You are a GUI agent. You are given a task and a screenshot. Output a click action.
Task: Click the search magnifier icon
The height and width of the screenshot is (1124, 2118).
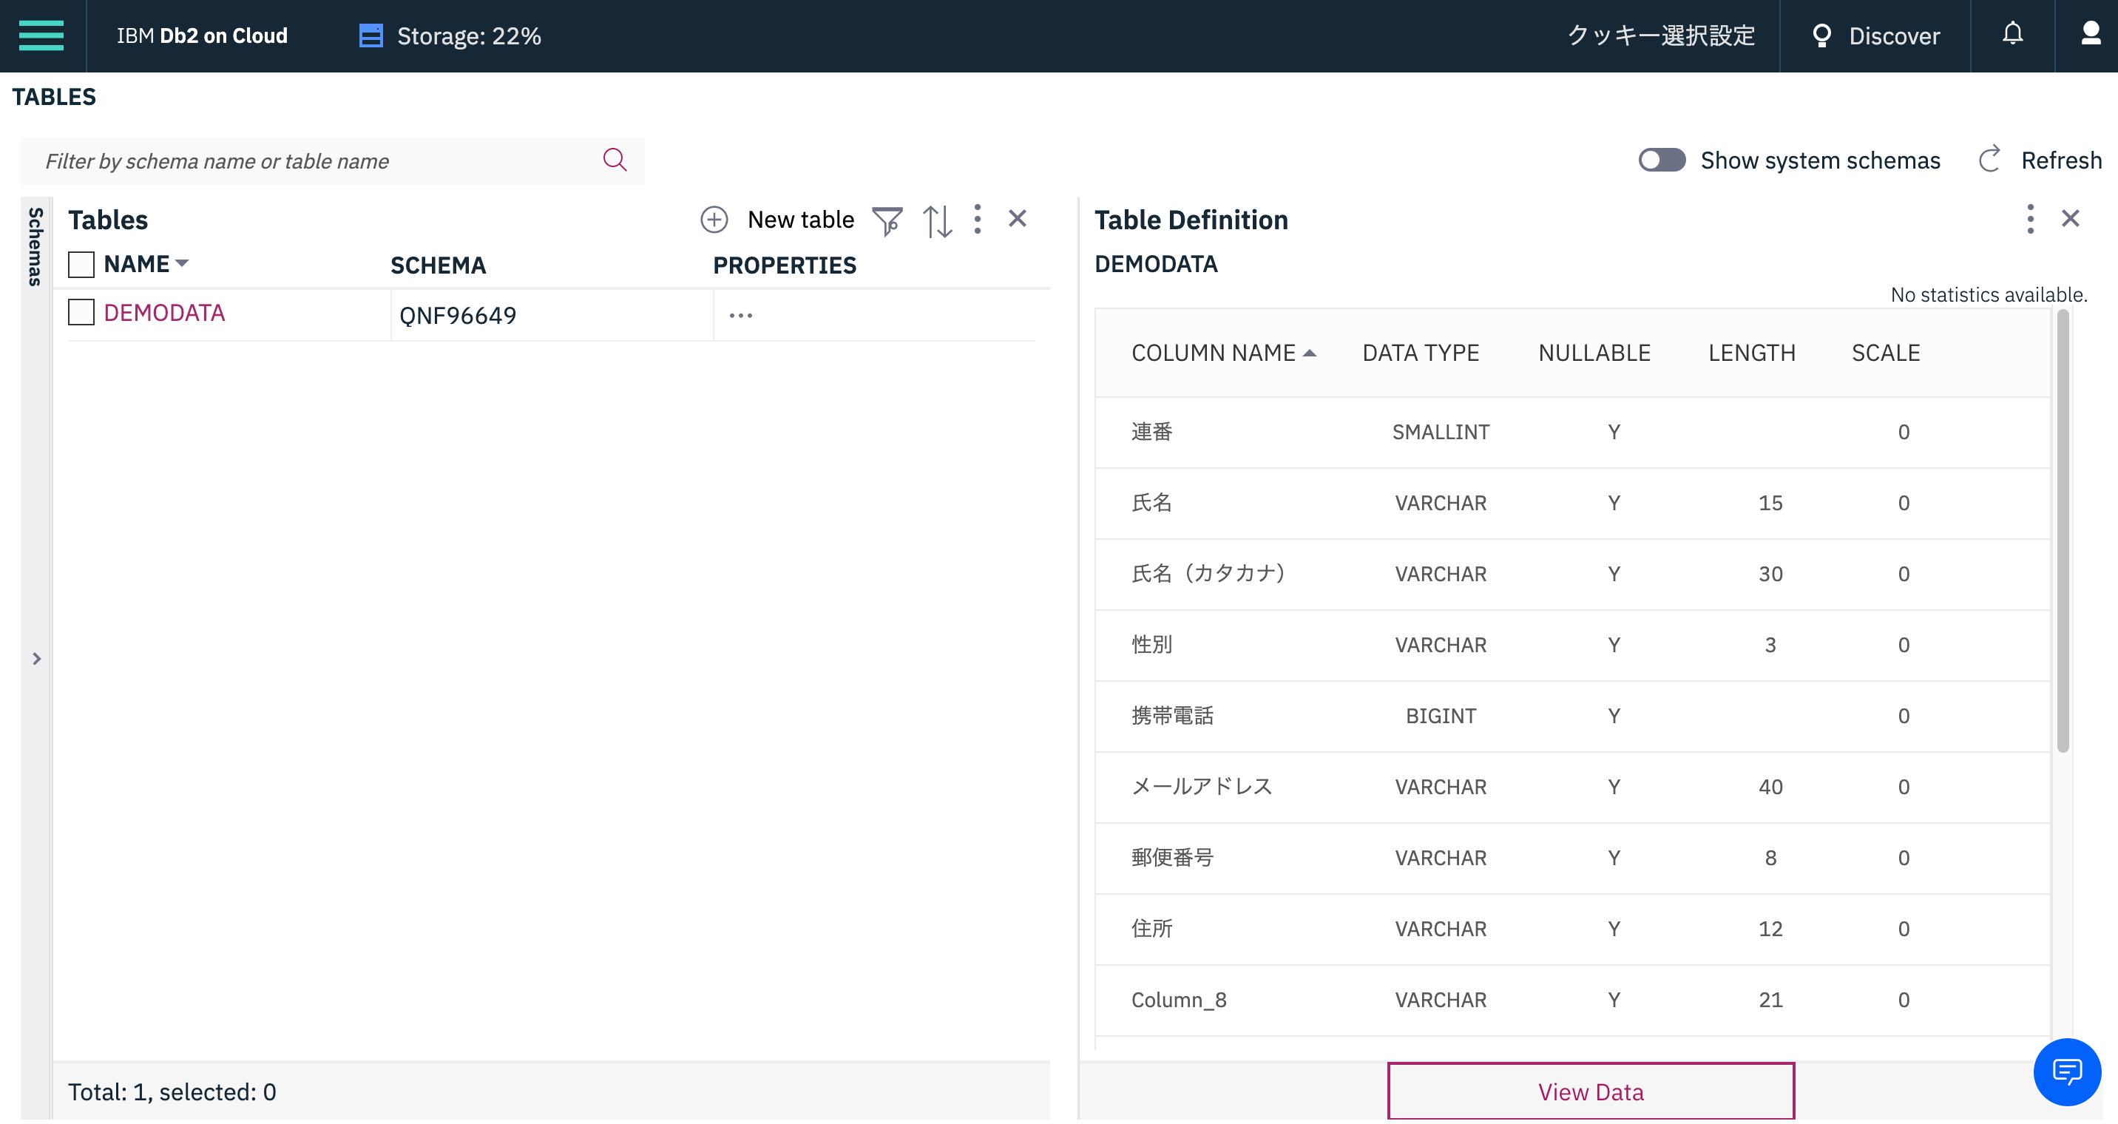point(615,160)
